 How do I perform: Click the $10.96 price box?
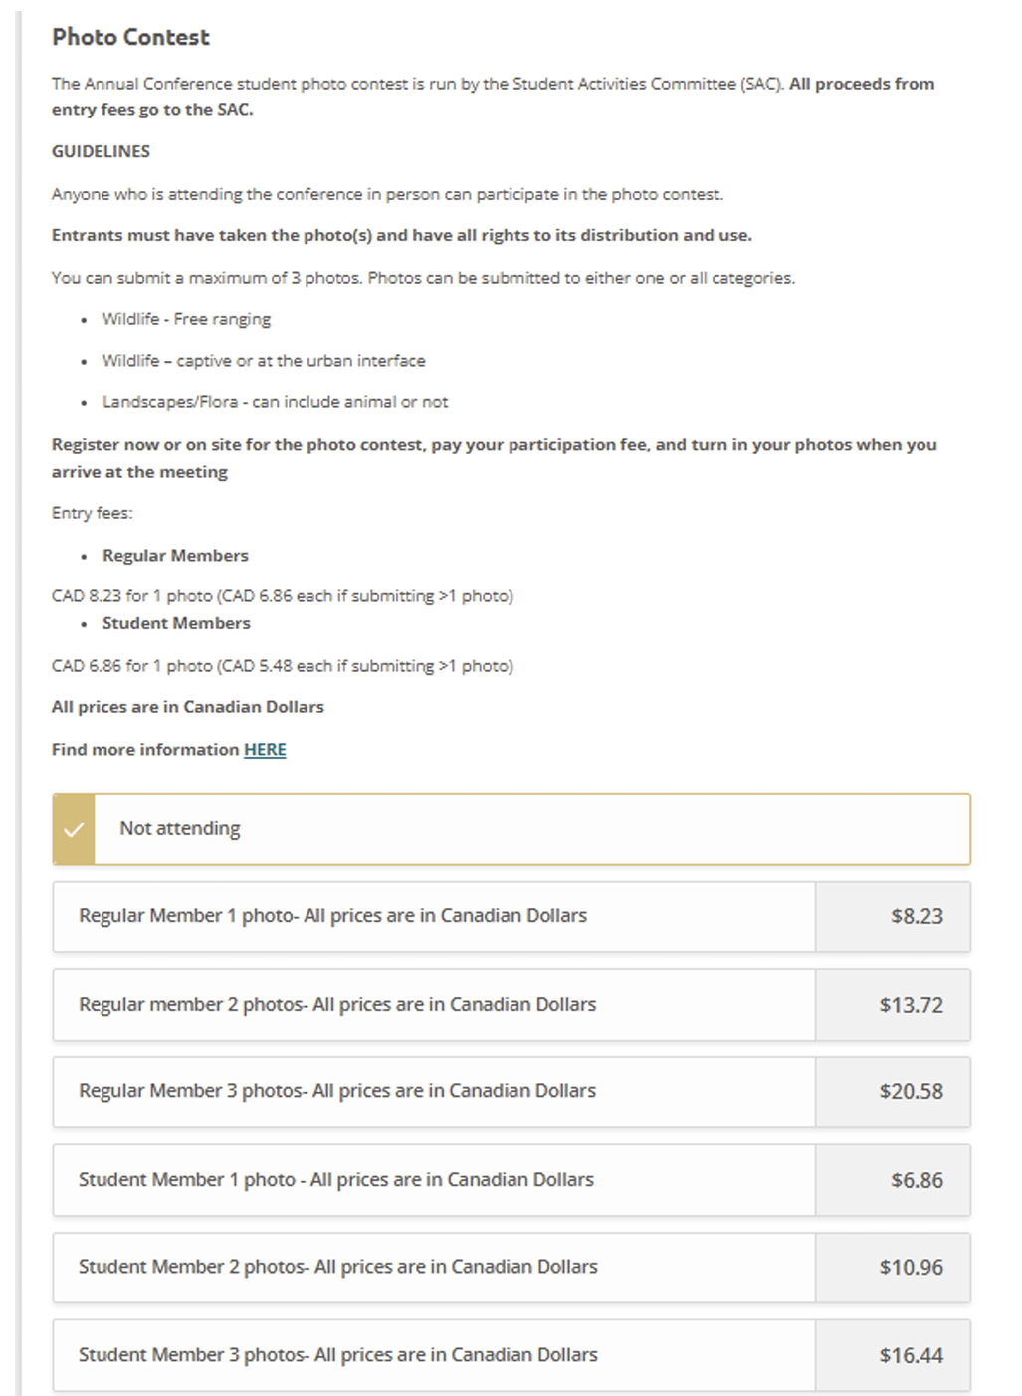[x=911, y=1268]
